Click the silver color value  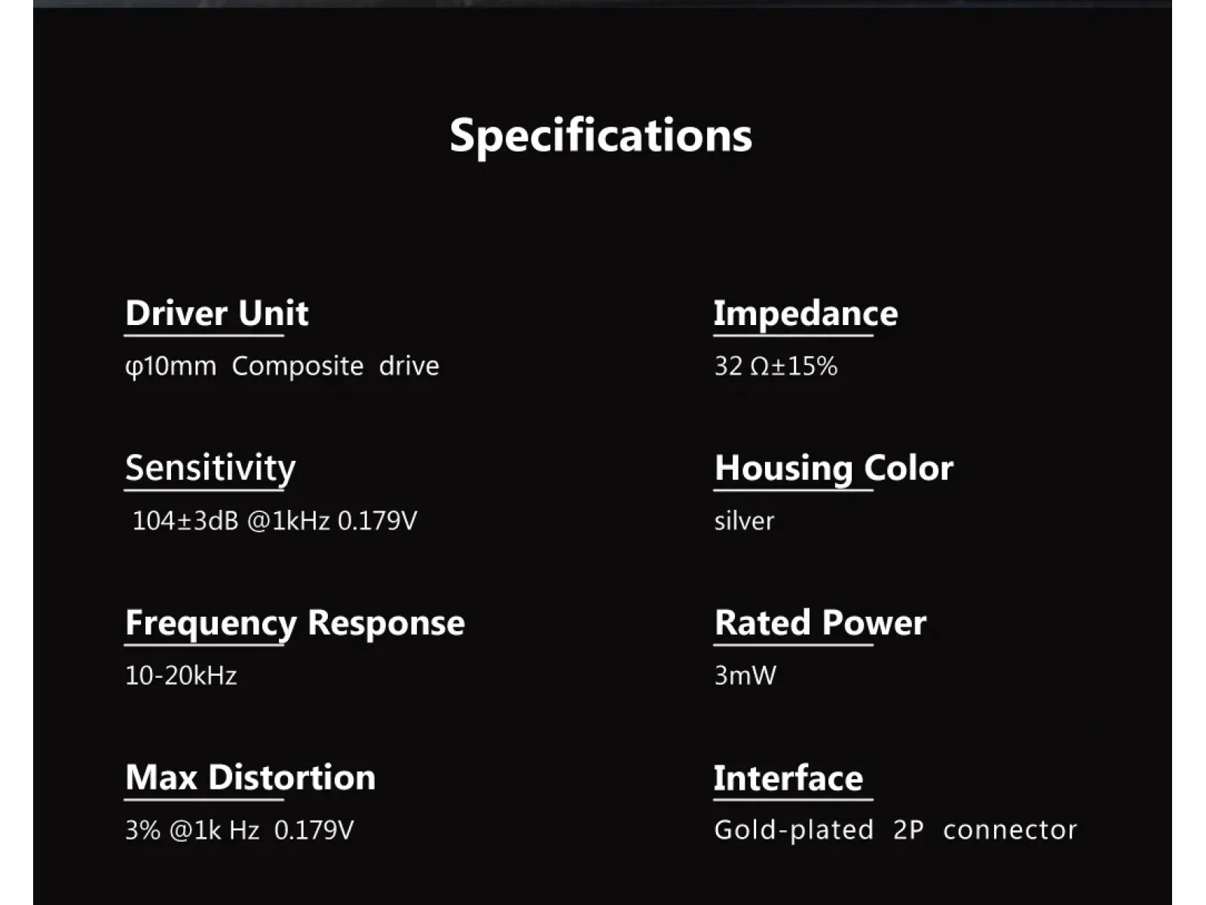tap(744, 521)
